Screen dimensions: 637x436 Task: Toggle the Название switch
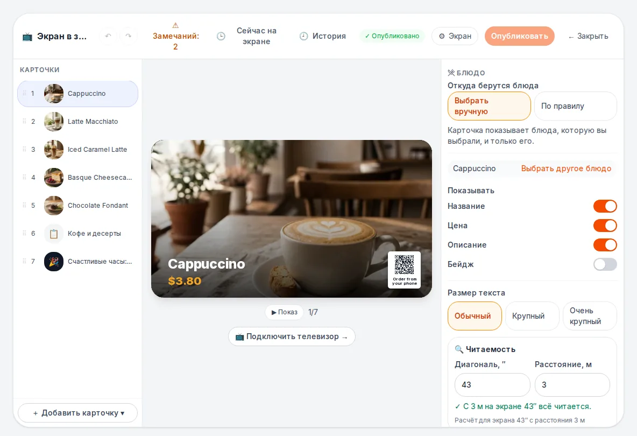pos(605,206)
